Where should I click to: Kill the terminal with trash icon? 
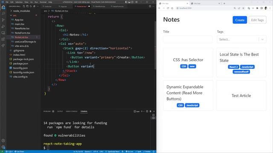pyautogui.click(x=151, y=111)
